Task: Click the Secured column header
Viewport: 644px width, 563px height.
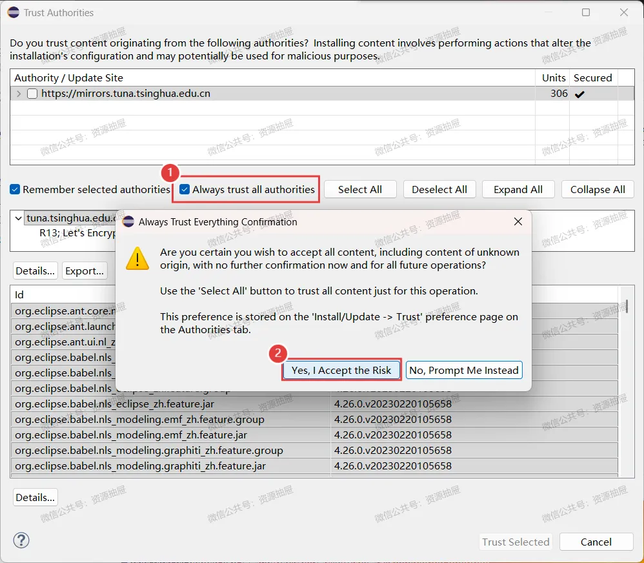Action: click(593, 77)
